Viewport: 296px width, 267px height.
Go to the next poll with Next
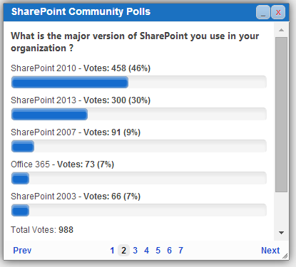tap(270, 251)
